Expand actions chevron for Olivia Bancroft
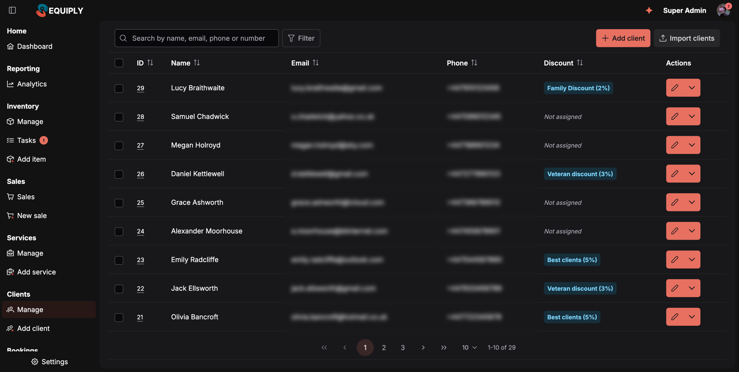 click(692, 317)
